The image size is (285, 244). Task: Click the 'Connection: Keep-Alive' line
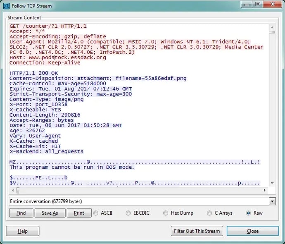click(45, 63)
